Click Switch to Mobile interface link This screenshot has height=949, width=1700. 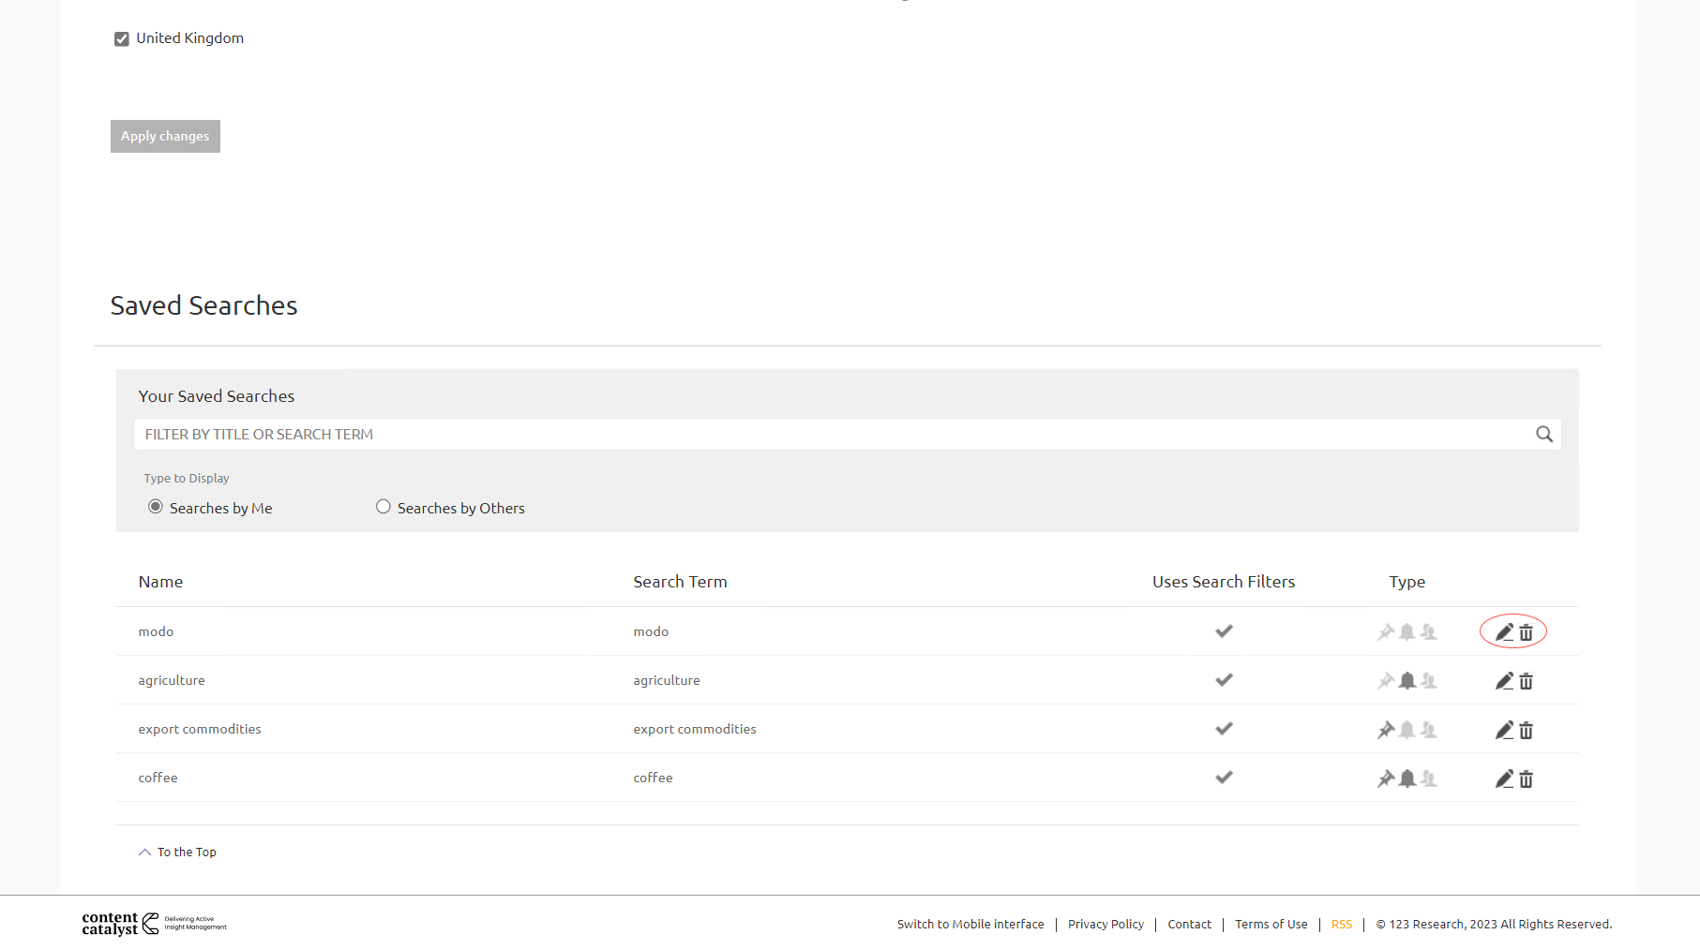(x=970, y=924)
